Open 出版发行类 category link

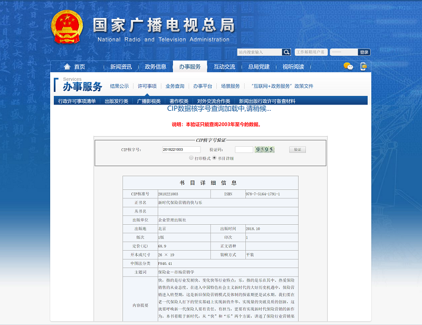point(116,101)
